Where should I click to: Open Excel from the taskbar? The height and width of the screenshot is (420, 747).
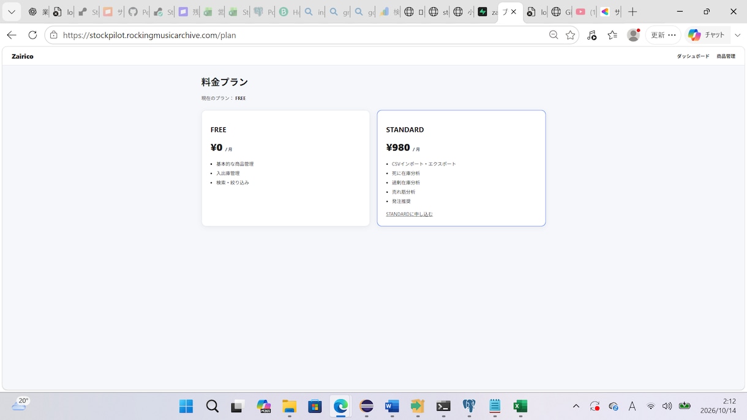[520, 406]
